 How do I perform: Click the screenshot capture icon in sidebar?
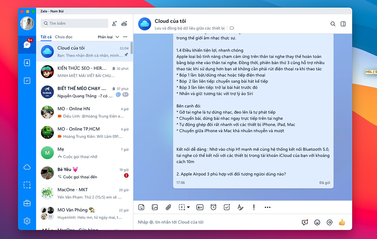click(x=27, y=185)
